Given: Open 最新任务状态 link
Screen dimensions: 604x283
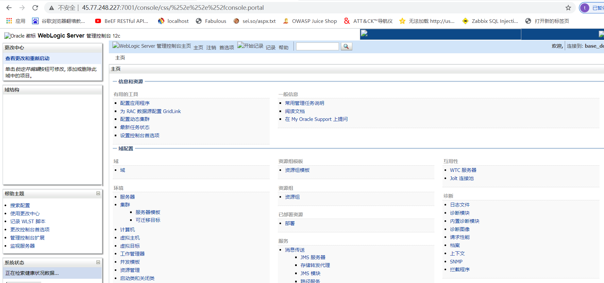Looking at the screenshot, I should (135, 127).
